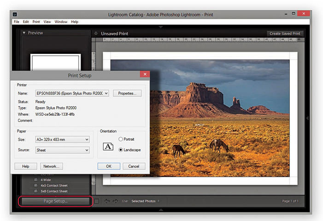Open the printer Name dropdown
The width and height of the screenshot is (323, 221).
72,93
